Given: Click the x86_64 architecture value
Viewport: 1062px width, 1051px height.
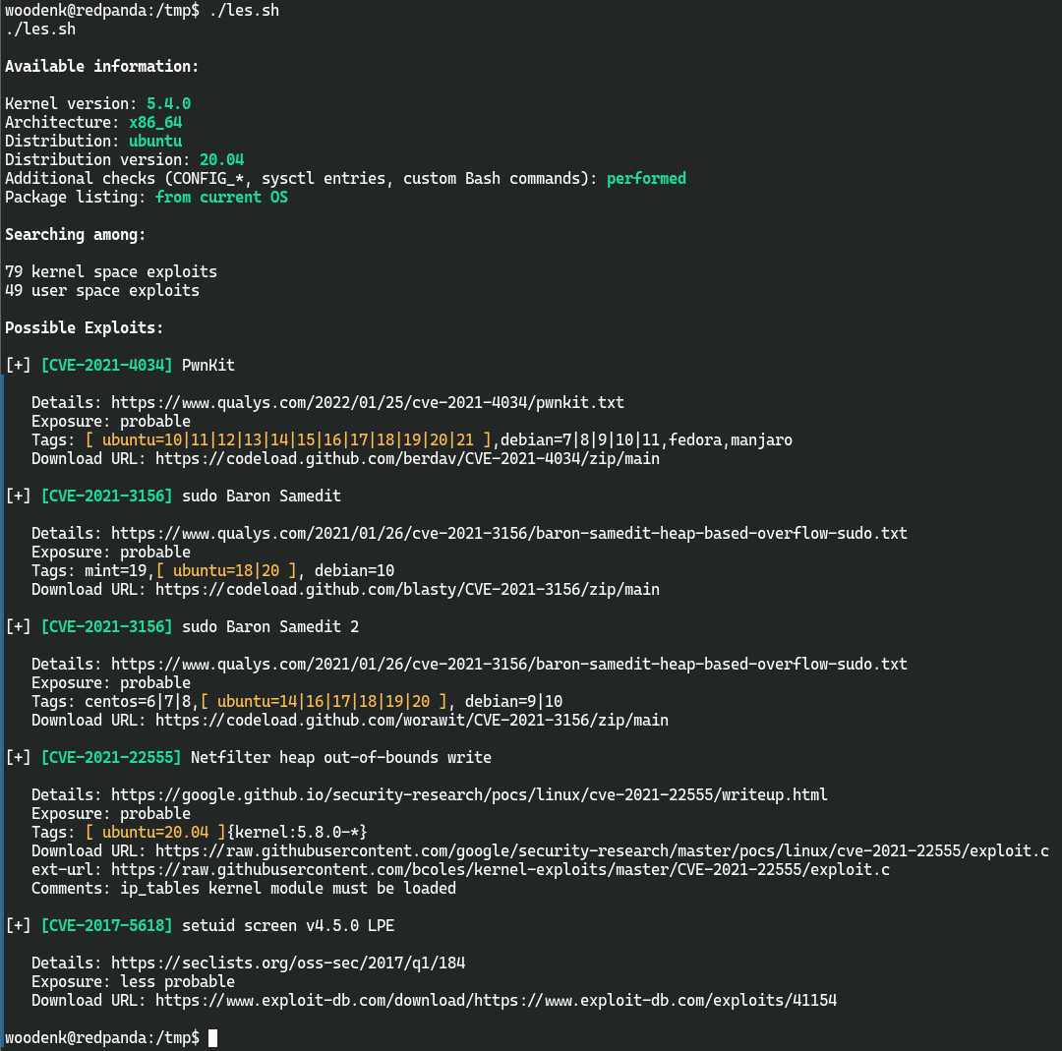Looking at the screenshot, I should (x=155, y=123).
